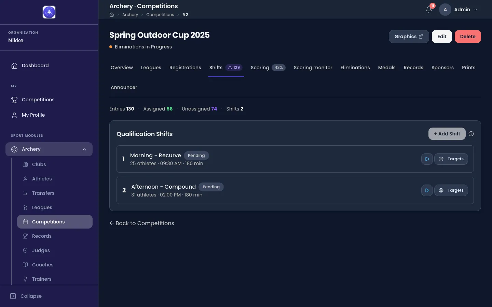The height and width of the screenshot is (307, 492).
Task: Open the Leagues tab
Action: click(151, 68)
